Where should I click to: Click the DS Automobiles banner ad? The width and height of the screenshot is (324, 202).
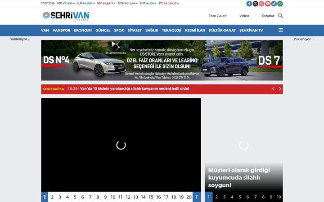coord(162,60)
